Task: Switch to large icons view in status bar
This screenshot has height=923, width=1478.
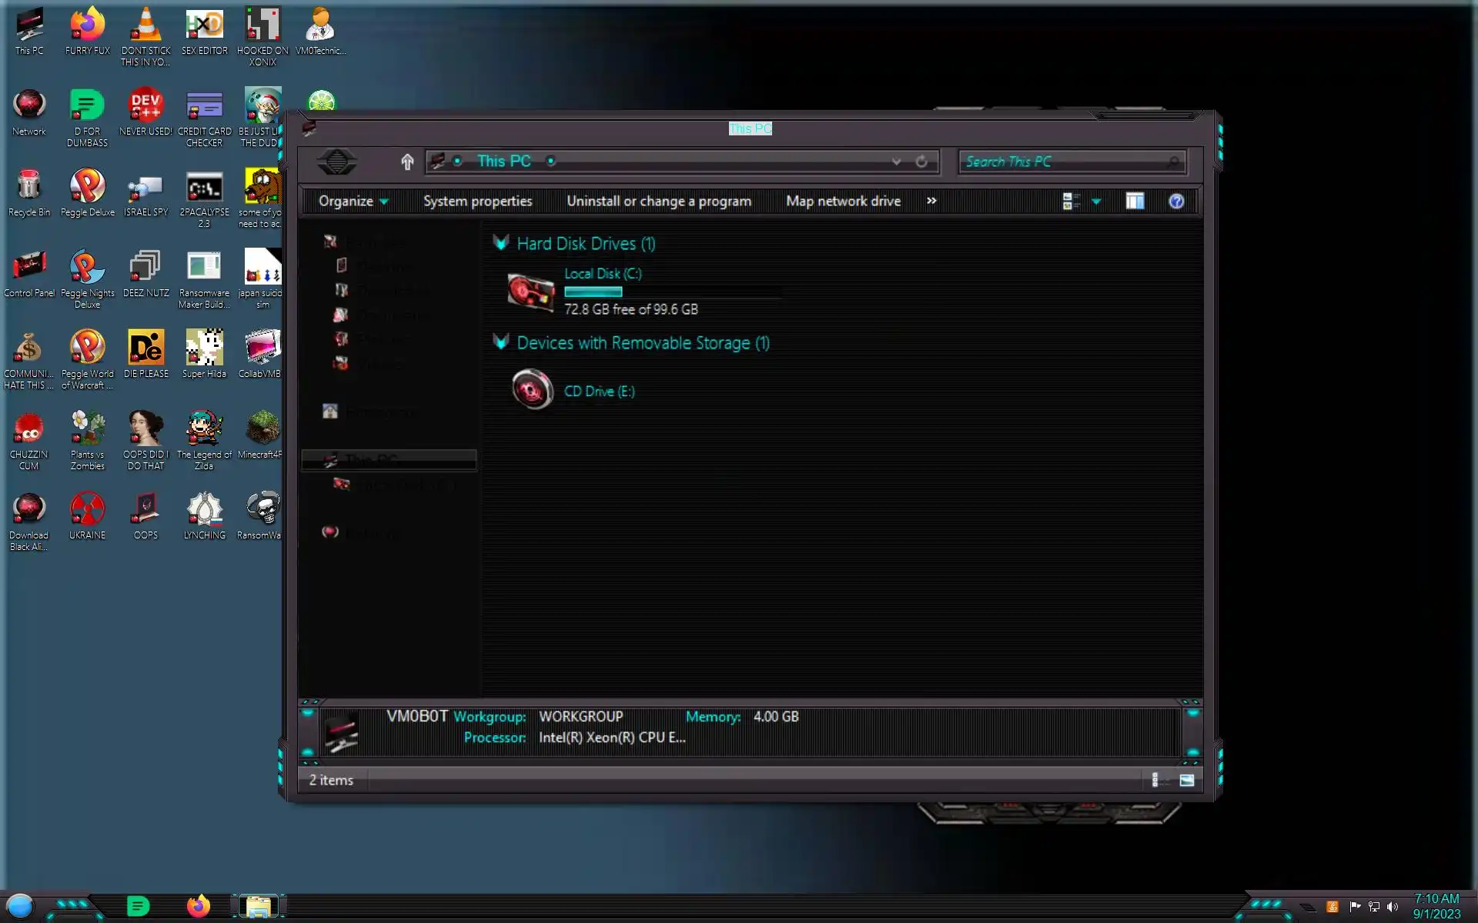Action: pos(1186,780)
